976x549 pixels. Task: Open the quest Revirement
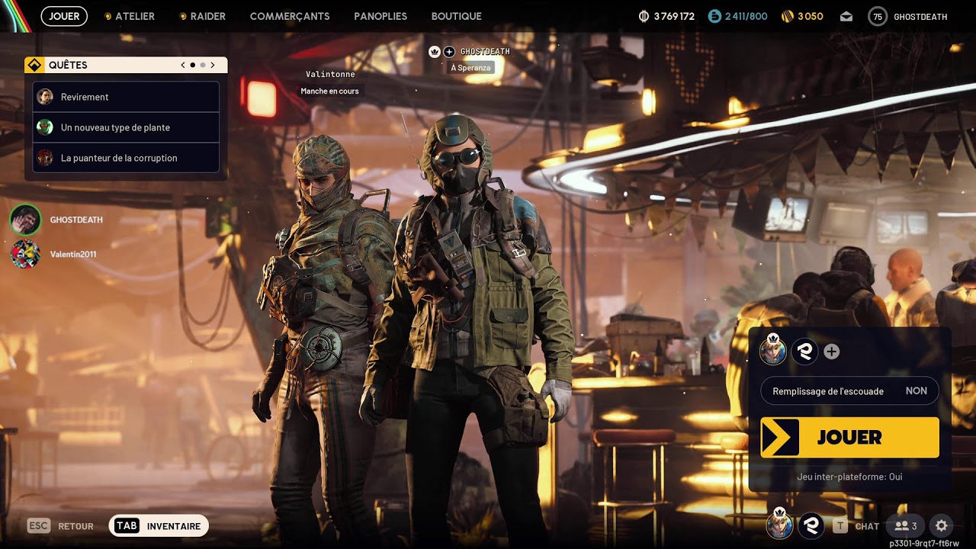127,97
